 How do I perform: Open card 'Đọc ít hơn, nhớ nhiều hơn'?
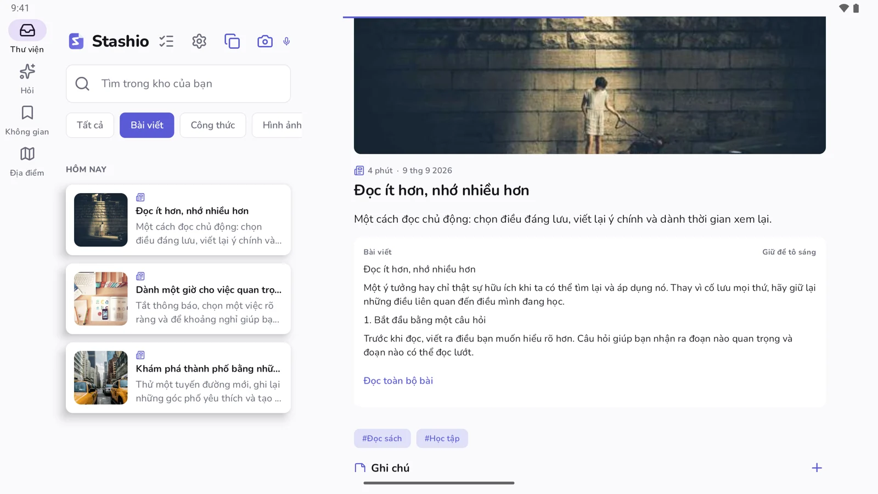click(178, 220)
